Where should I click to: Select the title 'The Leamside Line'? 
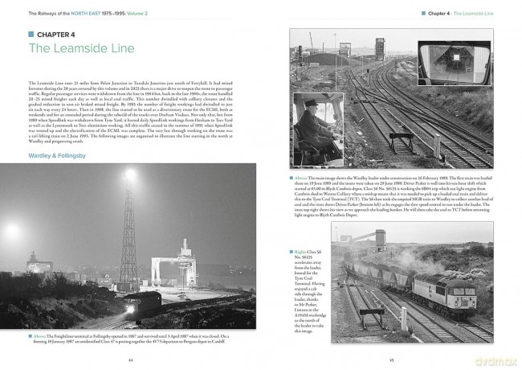click(82, 48)
